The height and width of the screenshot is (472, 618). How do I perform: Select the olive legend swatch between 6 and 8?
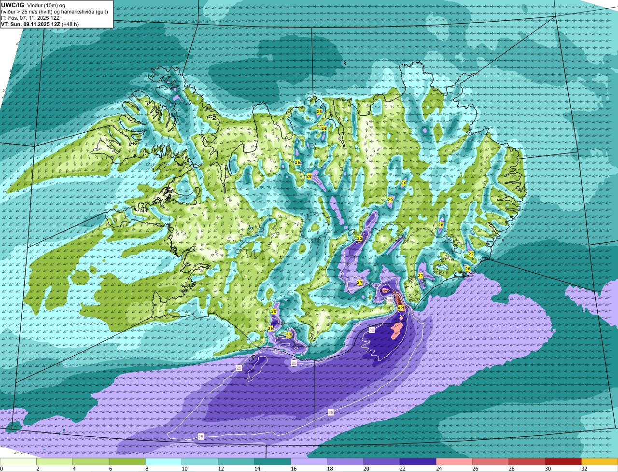click(127, 461)
